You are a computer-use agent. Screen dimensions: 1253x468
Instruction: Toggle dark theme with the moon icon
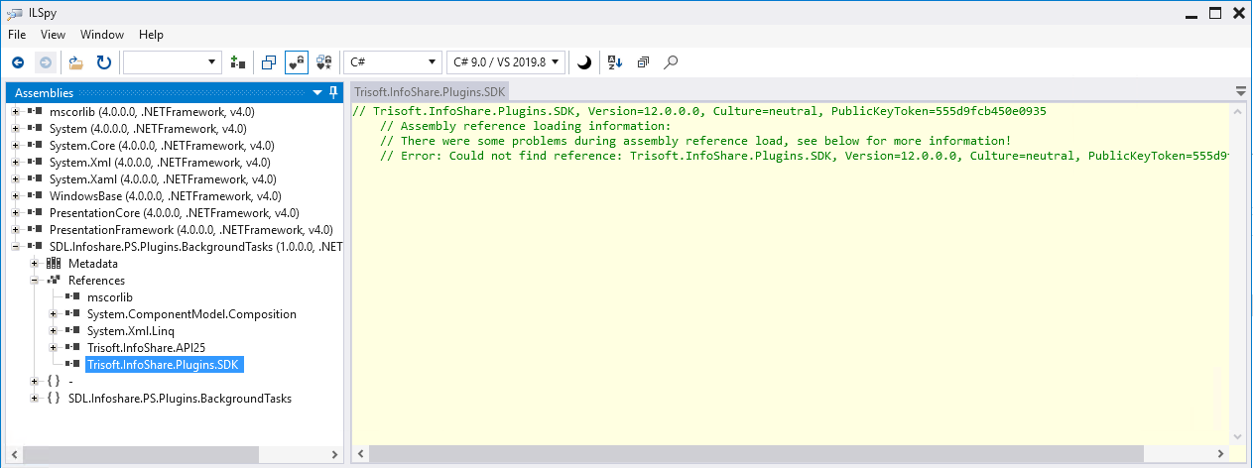(x=584, y=62)
